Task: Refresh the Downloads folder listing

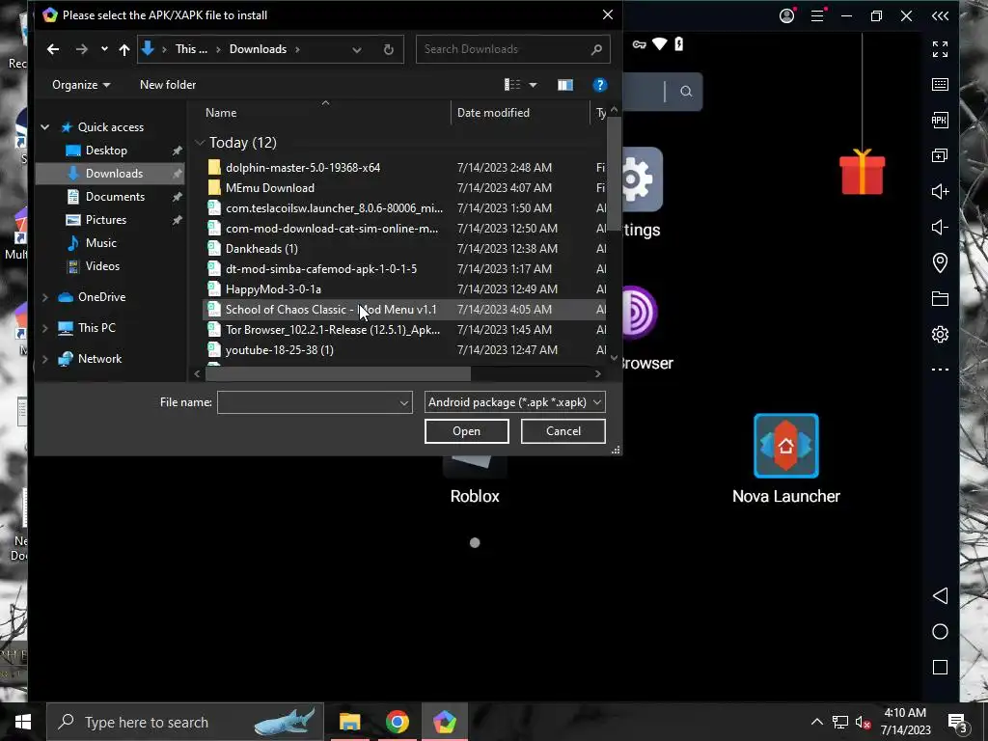Action: click(389, 50)
